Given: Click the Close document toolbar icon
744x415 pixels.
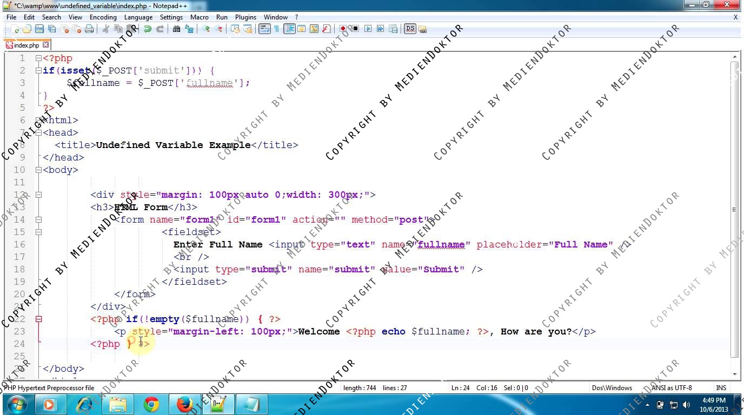Looking at the screenshot, I should point(64,29).
